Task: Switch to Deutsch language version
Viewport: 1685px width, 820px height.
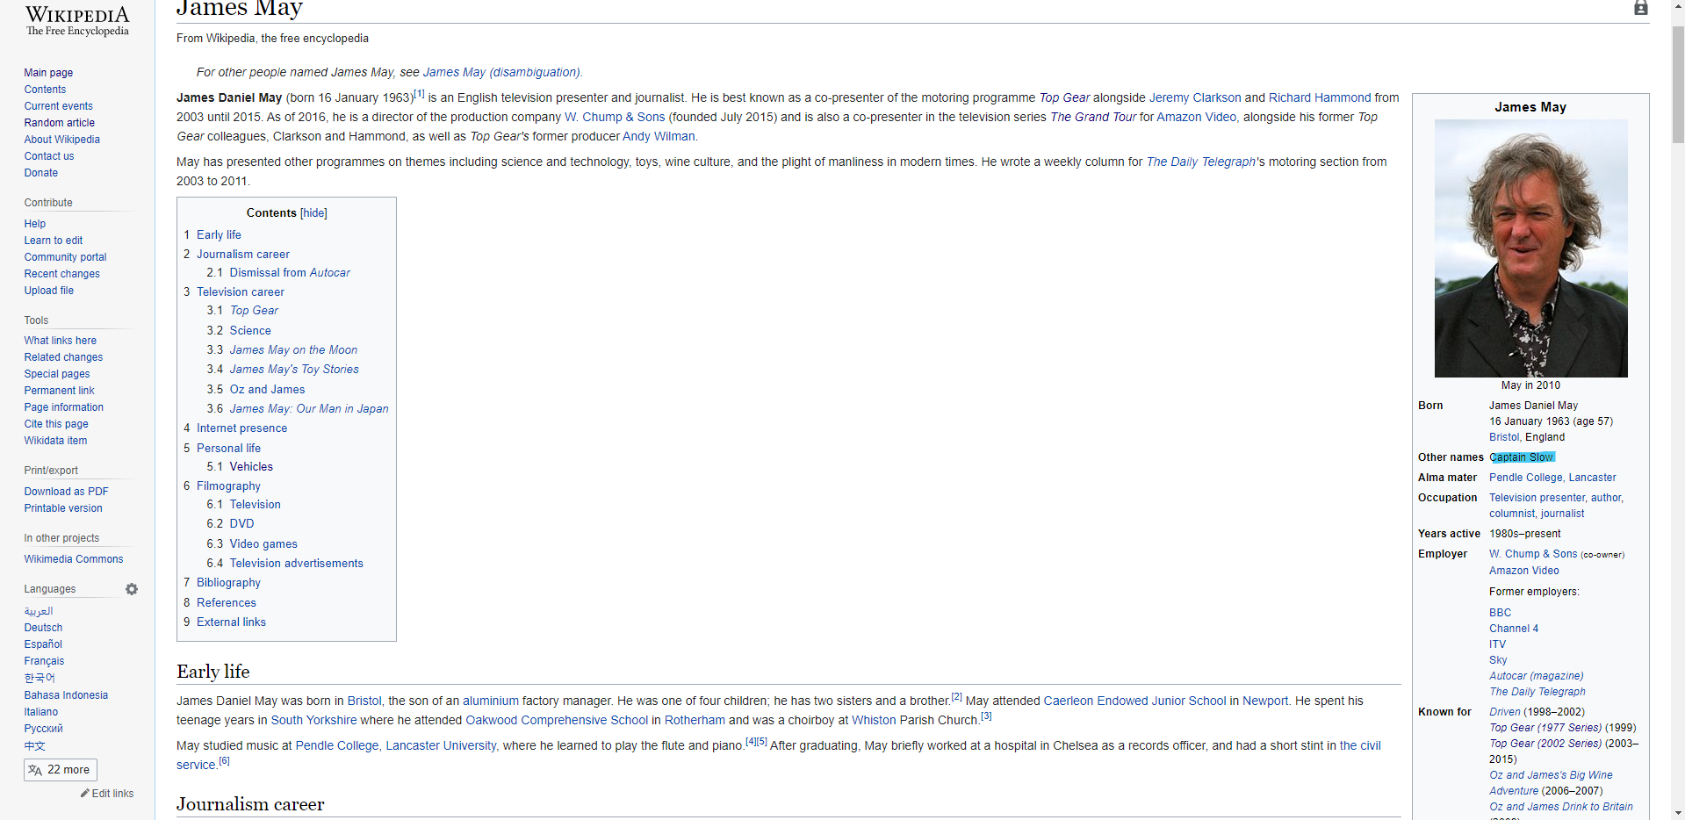Action: [x=44, y=628]
